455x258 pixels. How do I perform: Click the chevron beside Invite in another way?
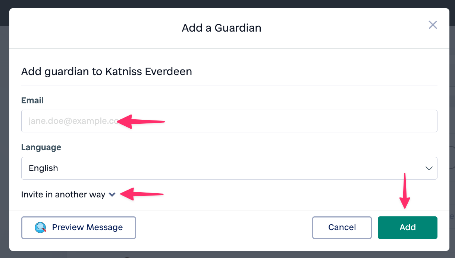[x=112, y=194]
